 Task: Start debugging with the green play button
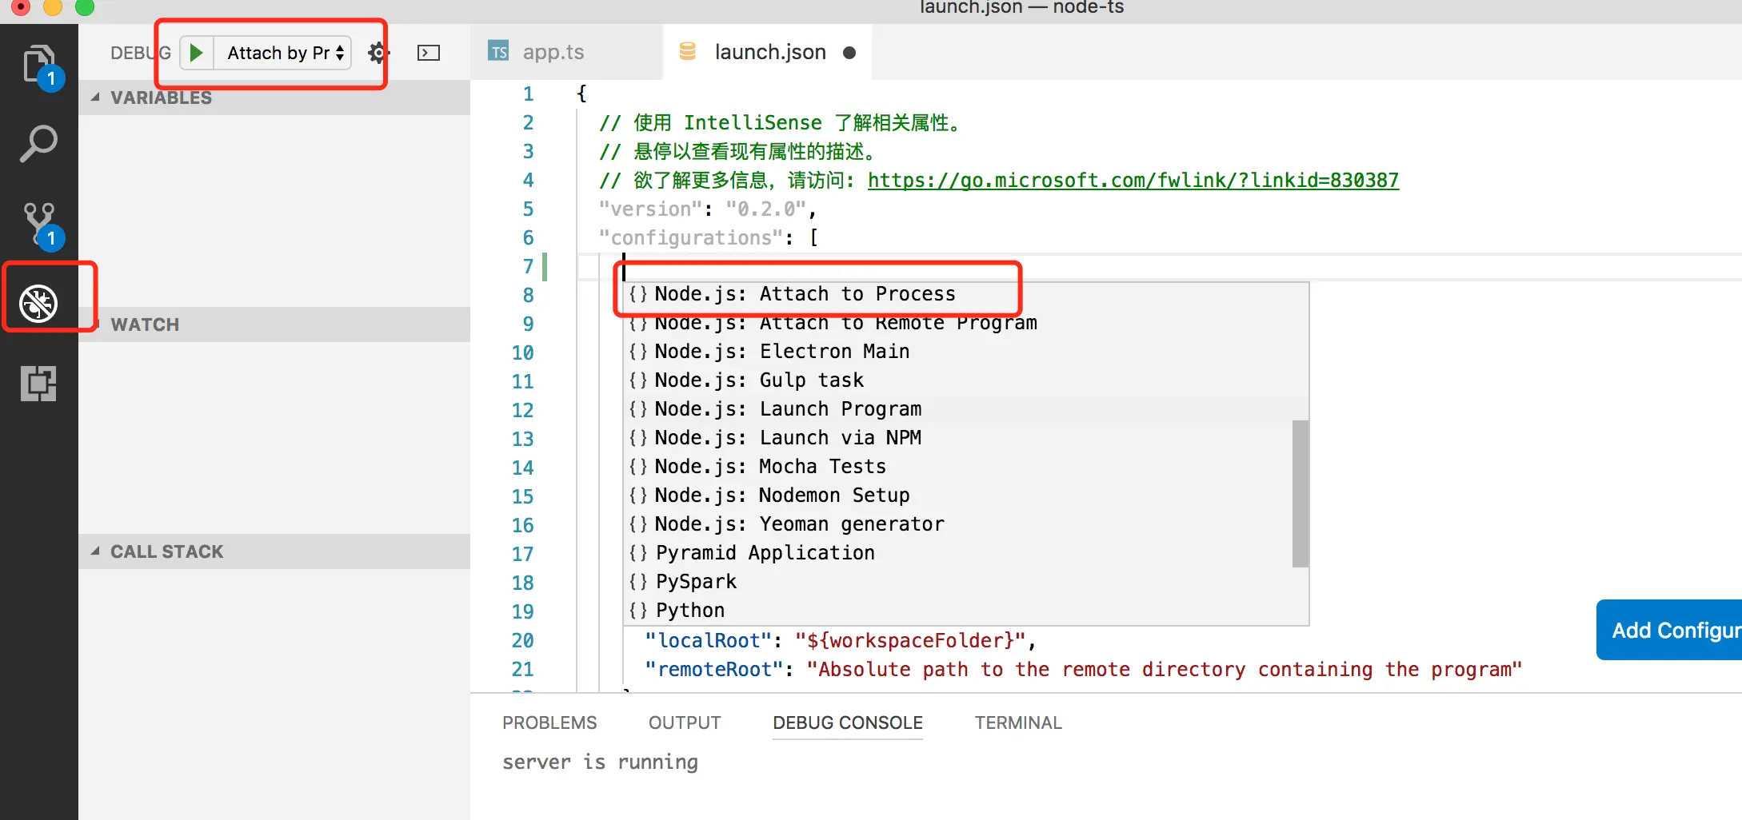[x=196, y=53]
